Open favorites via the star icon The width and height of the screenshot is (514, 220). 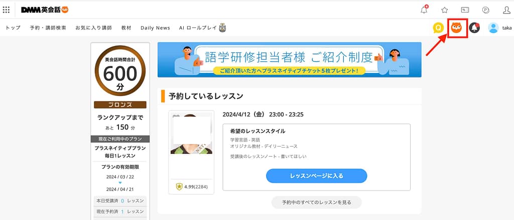point(444,9)
